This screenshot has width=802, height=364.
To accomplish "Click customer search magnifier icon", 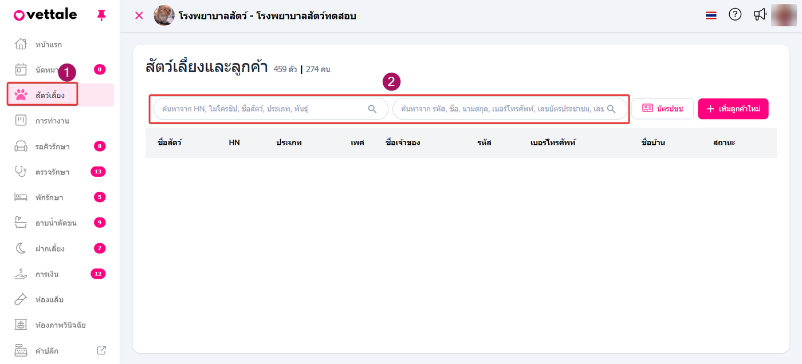I will coord(611,109).
